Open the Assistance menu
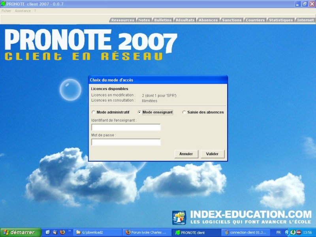Viewport: 316px width, 237px height. pyautogui.click(x=23, y=11)
